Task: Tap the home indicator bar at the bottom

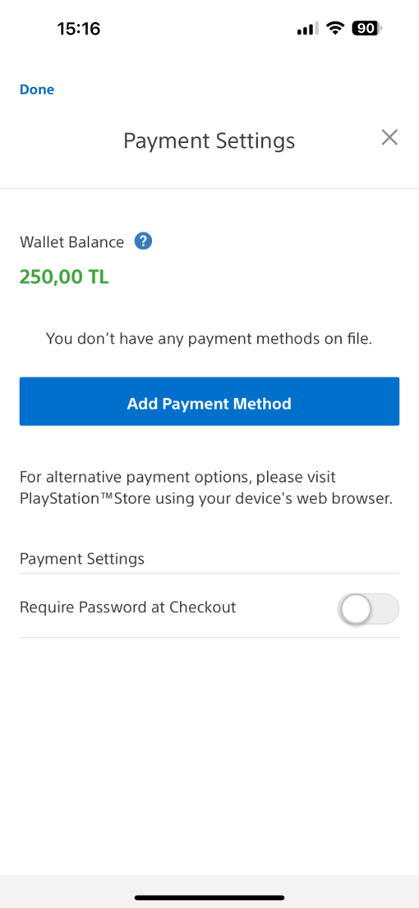Action: pos(209,897)
